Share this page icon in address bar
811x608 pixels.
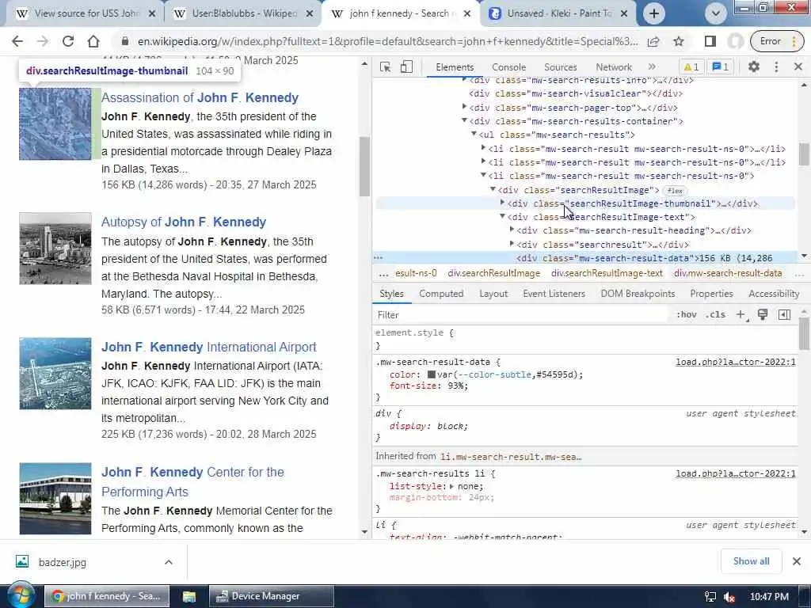point(653,41)
